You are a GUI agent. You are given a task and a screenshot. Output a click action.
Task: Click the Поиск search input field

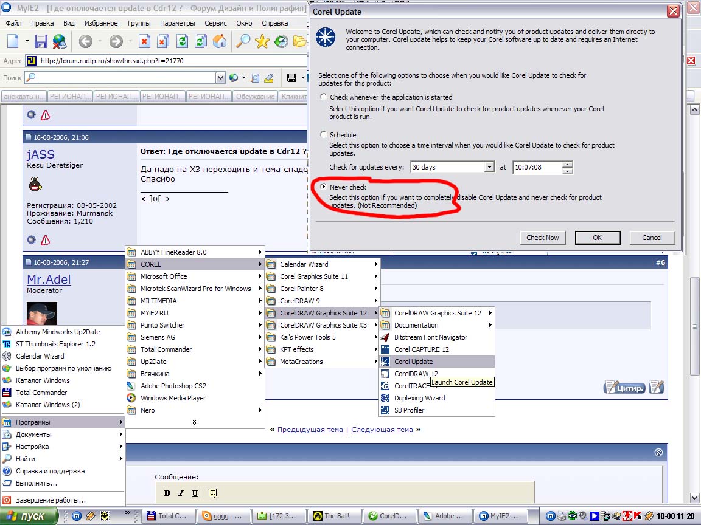[120, 78]
